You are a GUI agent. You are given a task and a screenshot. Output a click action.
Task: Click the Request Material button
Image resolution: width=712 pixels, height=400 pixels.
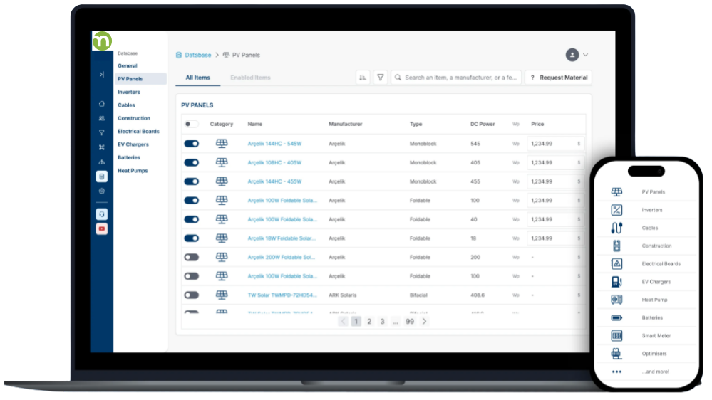pyautogui.click(x=558, y=78)
